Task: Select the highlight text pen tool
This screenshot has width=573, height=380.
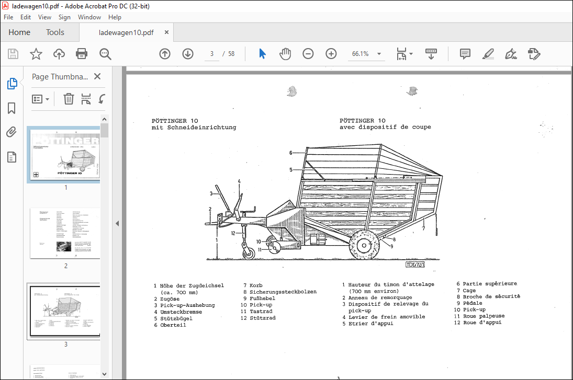Action: pos(488,54)
